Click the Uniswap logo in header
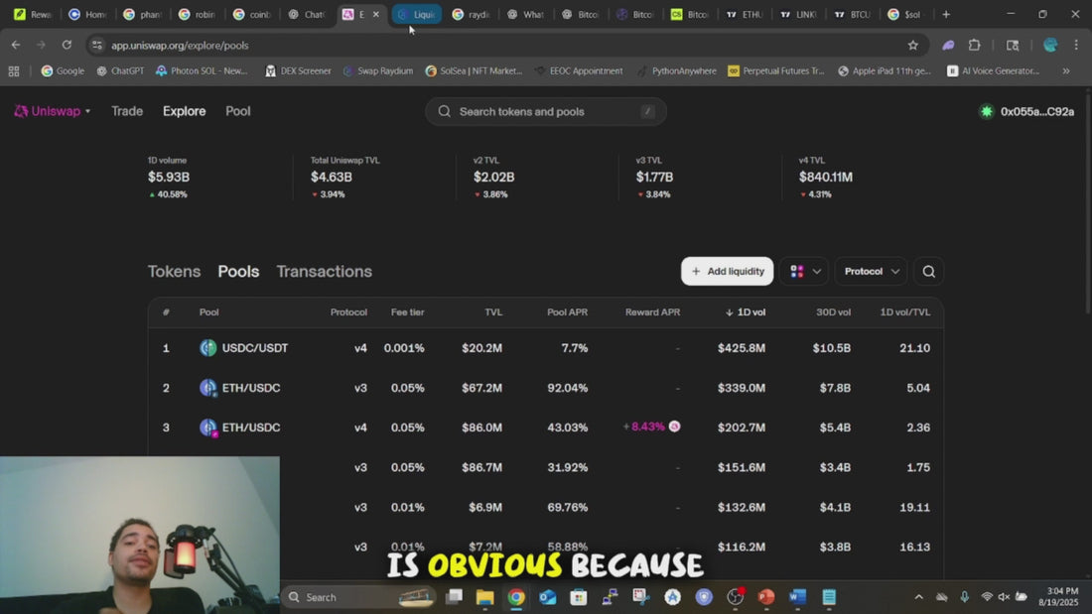This screenshot has height=614, width=1092. coord(22,111)
